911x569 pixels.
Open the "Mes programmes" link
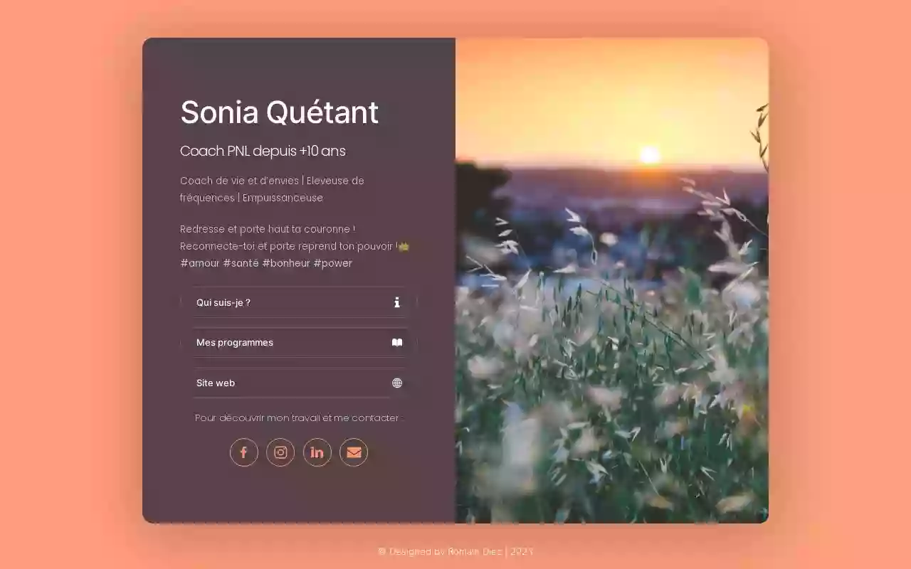(299, 342)
